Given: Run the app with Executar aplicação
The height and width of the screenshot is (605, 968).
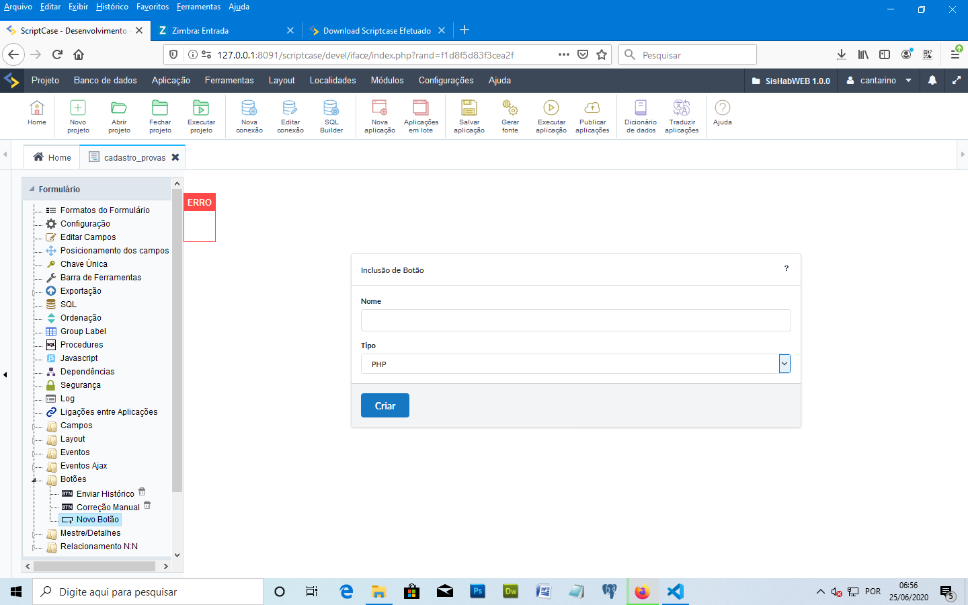Looking at the screenshot, I should coord(551,116).
